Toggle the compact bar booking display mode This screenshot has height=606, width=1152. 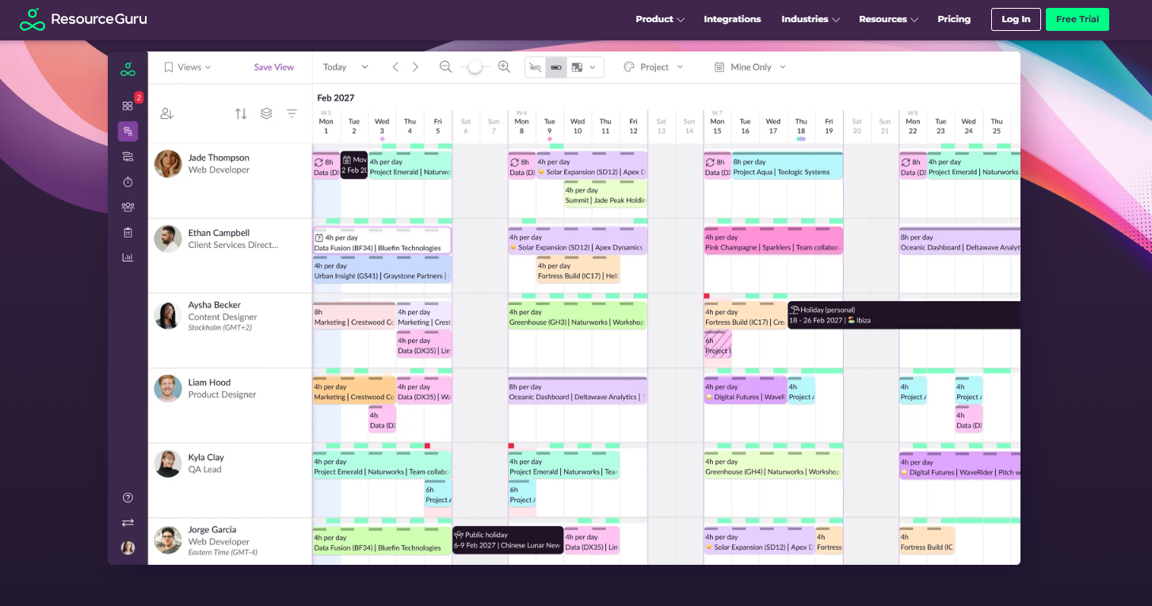pyautogui.click(x=556, y=67)
